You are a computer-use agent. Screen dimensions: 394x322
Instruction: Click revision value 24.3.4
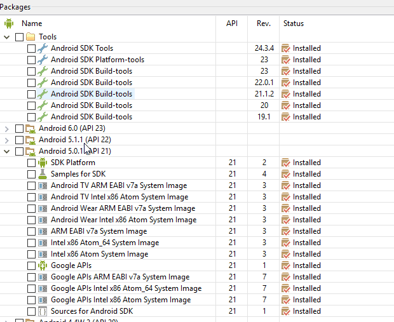pyautogui.click(x=264, y=48)
